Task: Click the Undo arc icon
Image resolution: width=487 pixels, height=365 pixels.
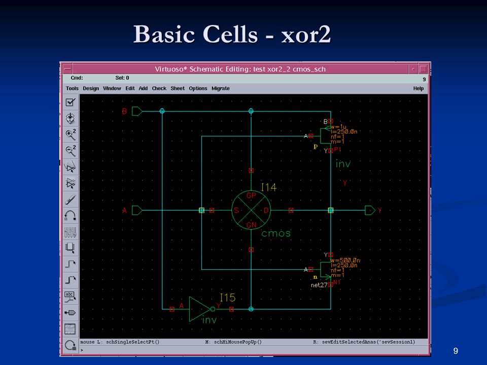Action: coord(71,216)
